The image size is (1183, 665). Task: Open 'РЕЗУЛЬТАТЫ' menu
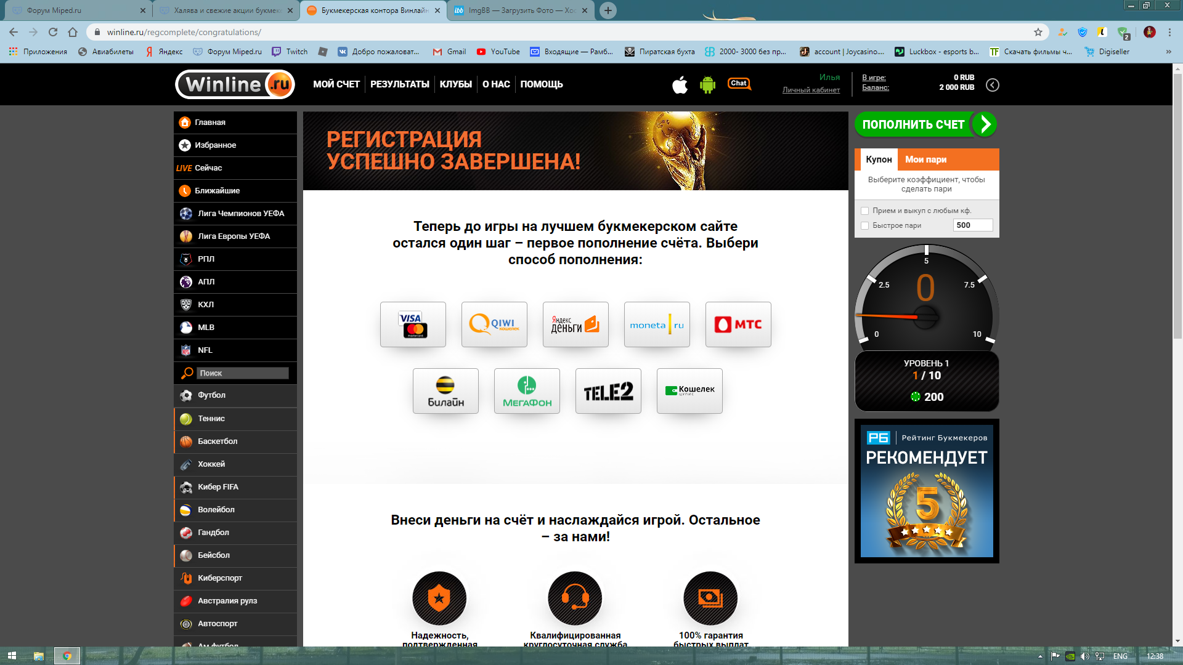400,84
